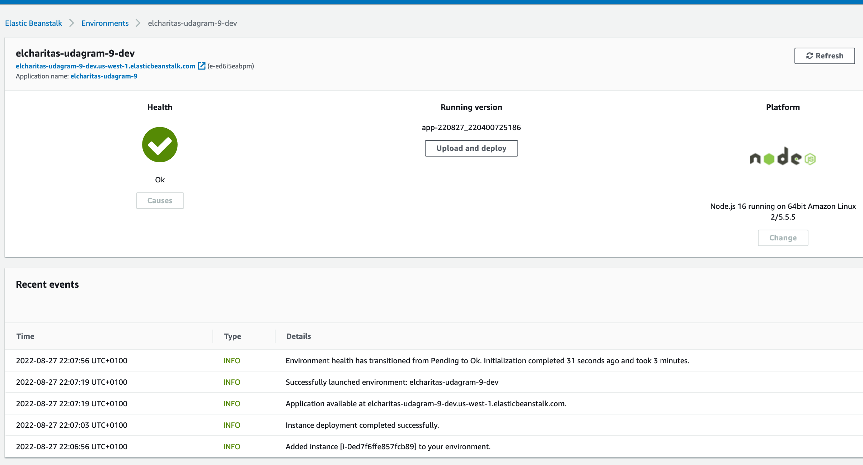Select the Added instance event details text
Screen dimensions: 863x465
click(x=388, y=446)
